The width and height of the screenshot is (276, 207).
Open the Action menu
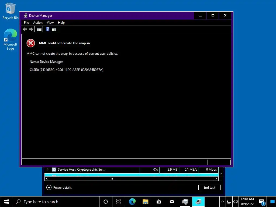pyautogui.click(x=38, y=23)
